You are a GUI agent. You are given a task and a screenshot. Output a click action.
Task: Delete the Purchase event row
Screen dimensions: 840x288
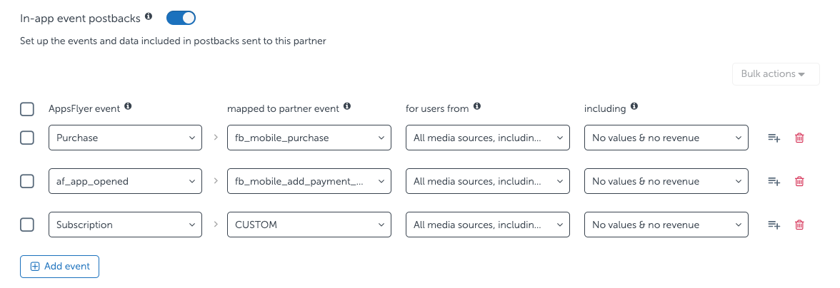click(x=799, y=138)
